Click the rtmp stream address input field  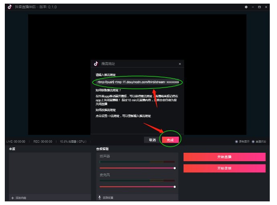(137, 82)
